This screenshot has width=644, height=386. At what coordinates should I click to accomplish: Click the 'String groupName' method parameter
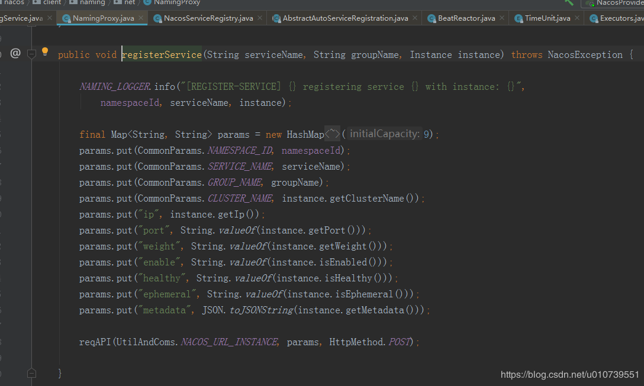pyautogui.click(x=356, y=55)
